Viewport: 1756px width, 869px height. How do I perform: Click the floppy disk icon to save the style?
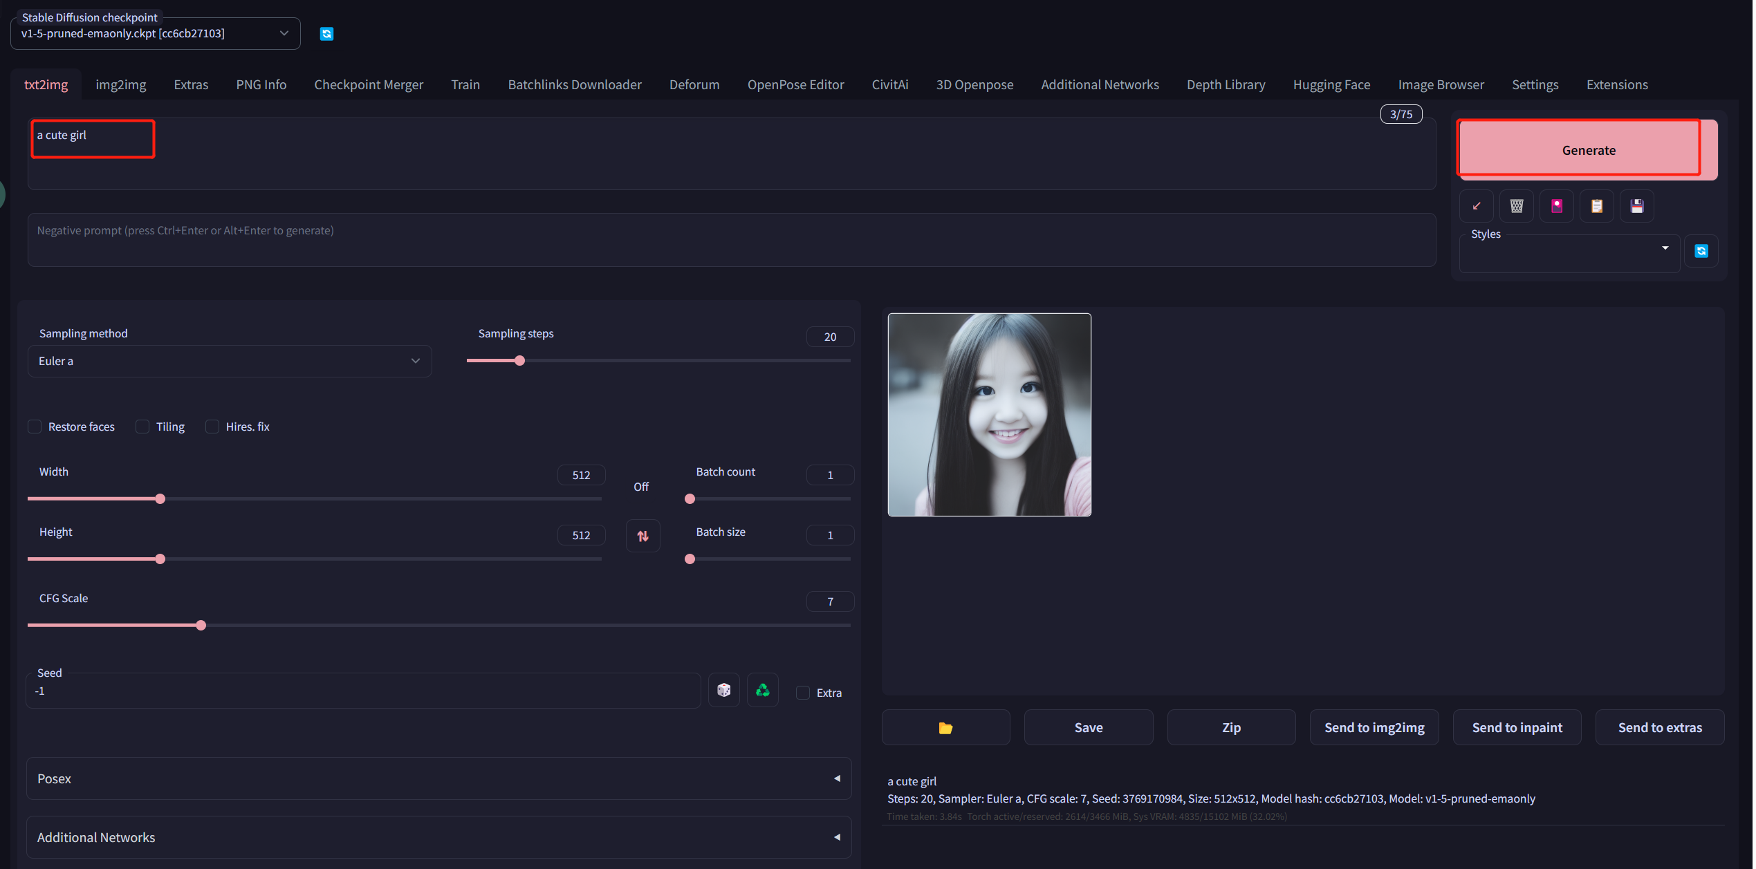(x=1637, y=206)
